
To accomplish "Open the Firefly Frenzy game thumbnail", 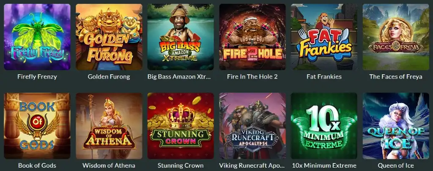I will [x=37, y=37].
